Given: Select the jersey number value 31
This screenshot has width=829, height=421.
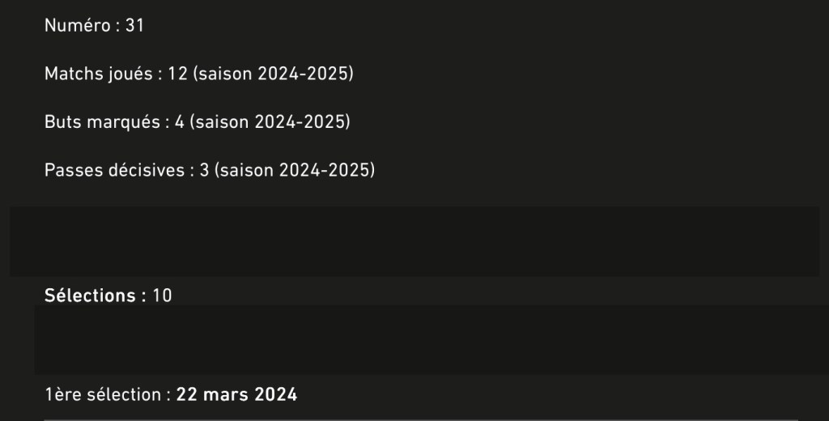Looking at the screenshot, I should pos(134,25).
